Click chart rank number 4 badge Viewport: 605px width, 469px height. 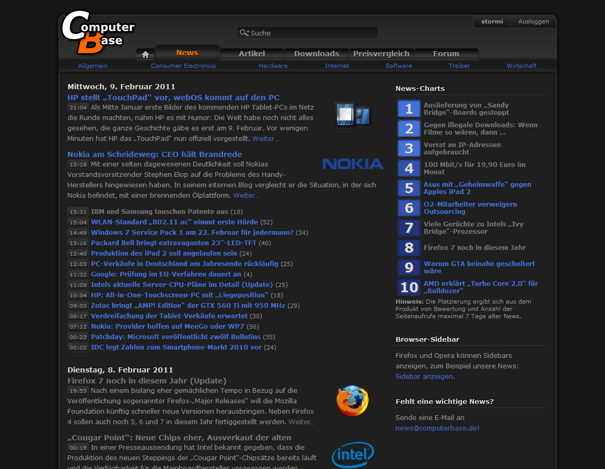[409, 168]
